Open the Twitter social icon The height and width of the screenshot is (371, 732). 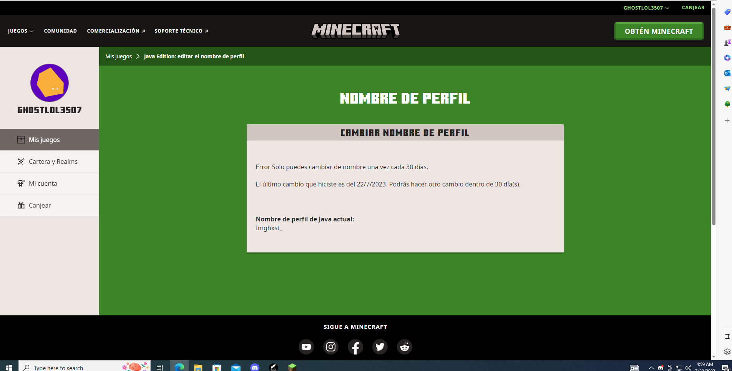(380, 347)
